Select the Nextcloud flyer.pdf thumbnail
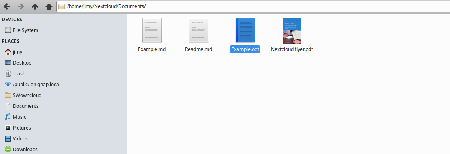Image resolution: width=450 pixels, height=154 pixels. (292, 31)
